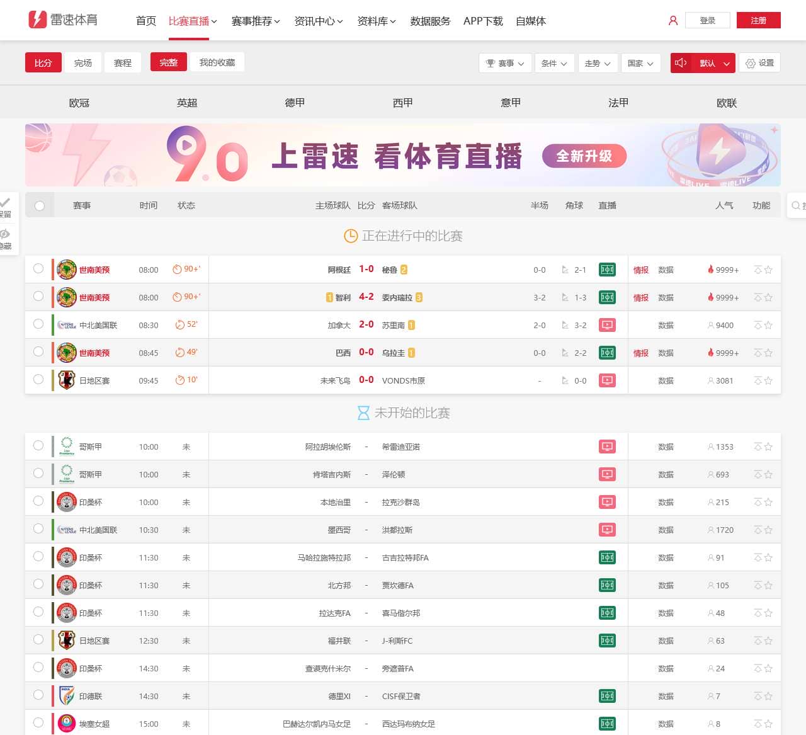Screen dimensions: 806x735
Task: Switch to the 赛程 tab
Action: pos(123,62)
